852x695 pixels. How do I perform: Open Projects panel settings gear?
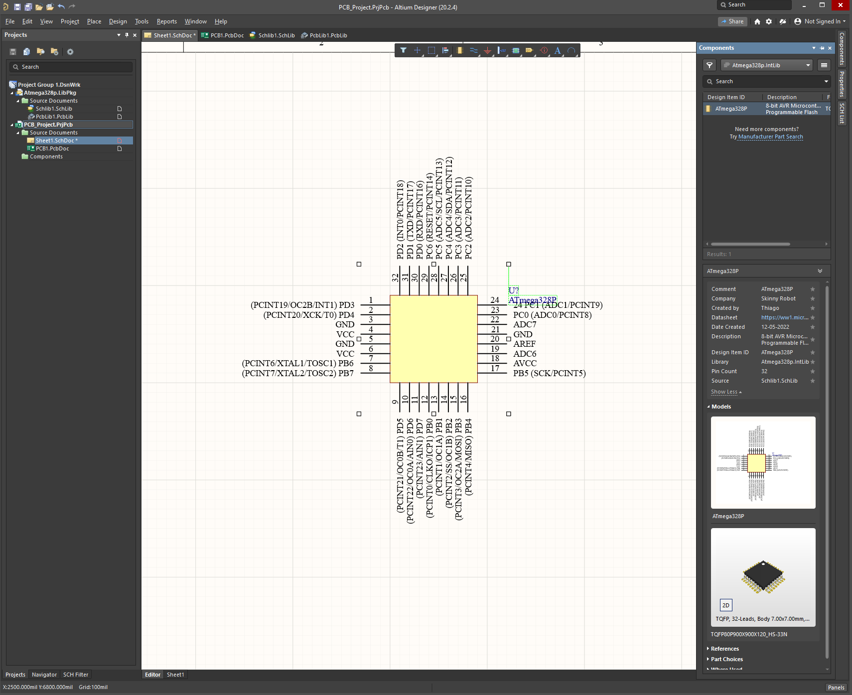pos(70,52)
